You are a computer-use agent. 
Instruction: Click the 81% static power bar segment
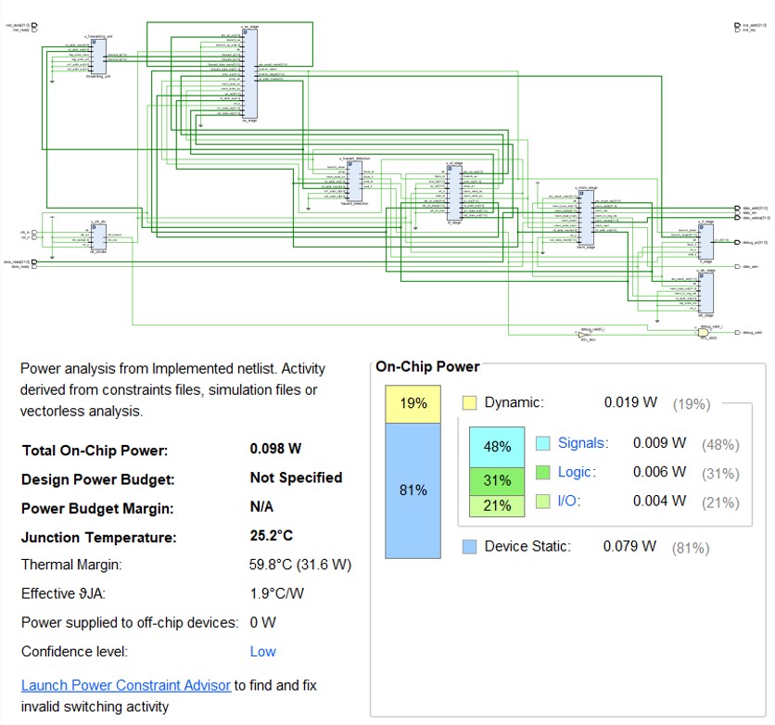[413, 490]
